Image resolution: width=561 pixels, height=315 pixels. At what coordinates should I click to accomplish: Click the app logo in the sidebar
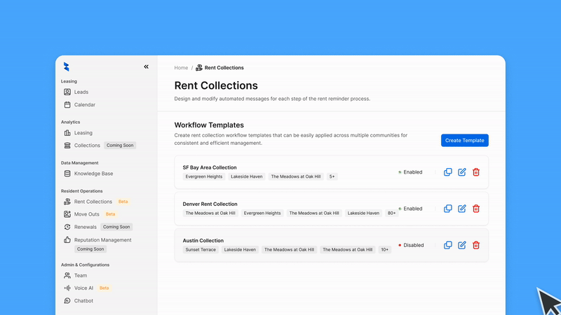(x=66, y=66)
